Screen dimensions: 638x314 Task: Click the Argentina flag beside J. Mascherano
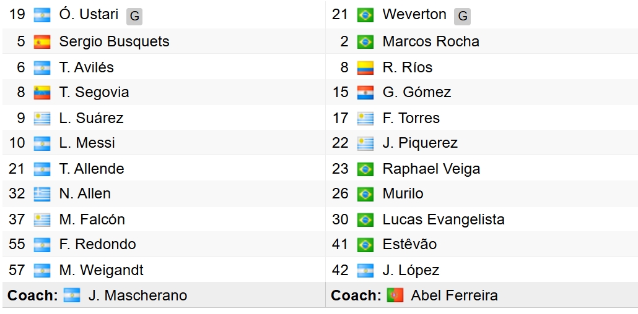point(72,295)
